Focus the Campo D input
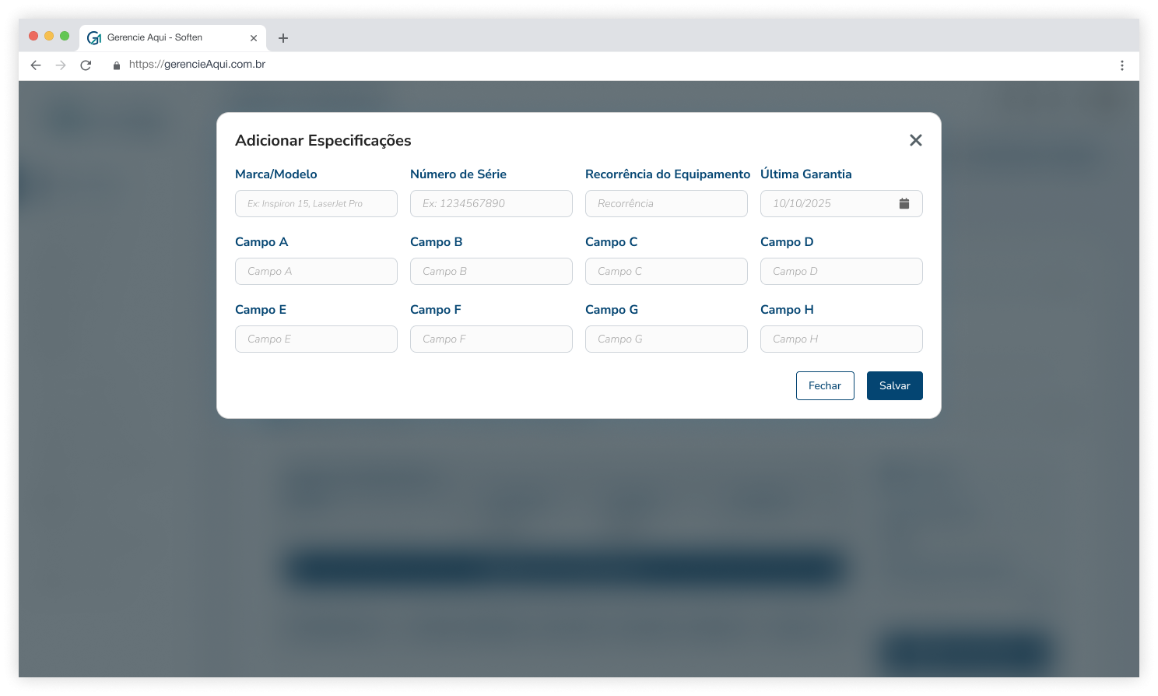Viewport: 1158px width, 696px height. point(841,272)
